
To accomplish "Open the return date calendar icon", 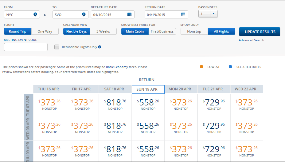I will tap(183, 14).
